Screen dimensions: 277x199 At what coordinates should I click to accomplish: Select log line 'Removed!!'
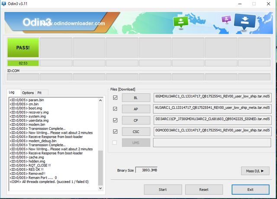point(27,173)
